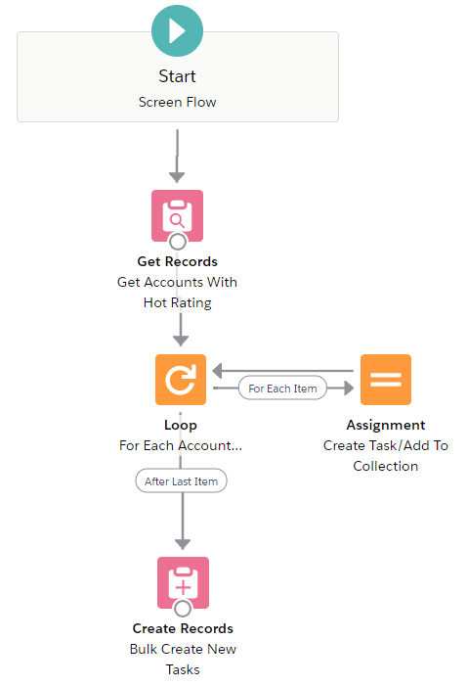The width and height of the screenshot is (467, 686).
Task: Click 'Get Accounts With Hot Rating' label
Action: coord(178,293)
